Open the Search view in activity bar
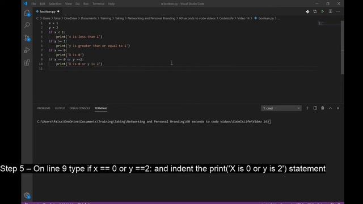This screenshot has width=363, height=204. pos(27,25)
